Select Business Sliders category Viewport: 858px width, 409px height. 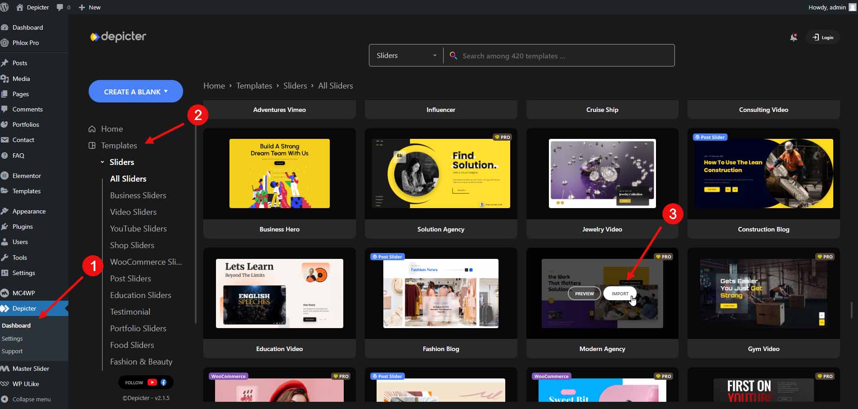138,195
